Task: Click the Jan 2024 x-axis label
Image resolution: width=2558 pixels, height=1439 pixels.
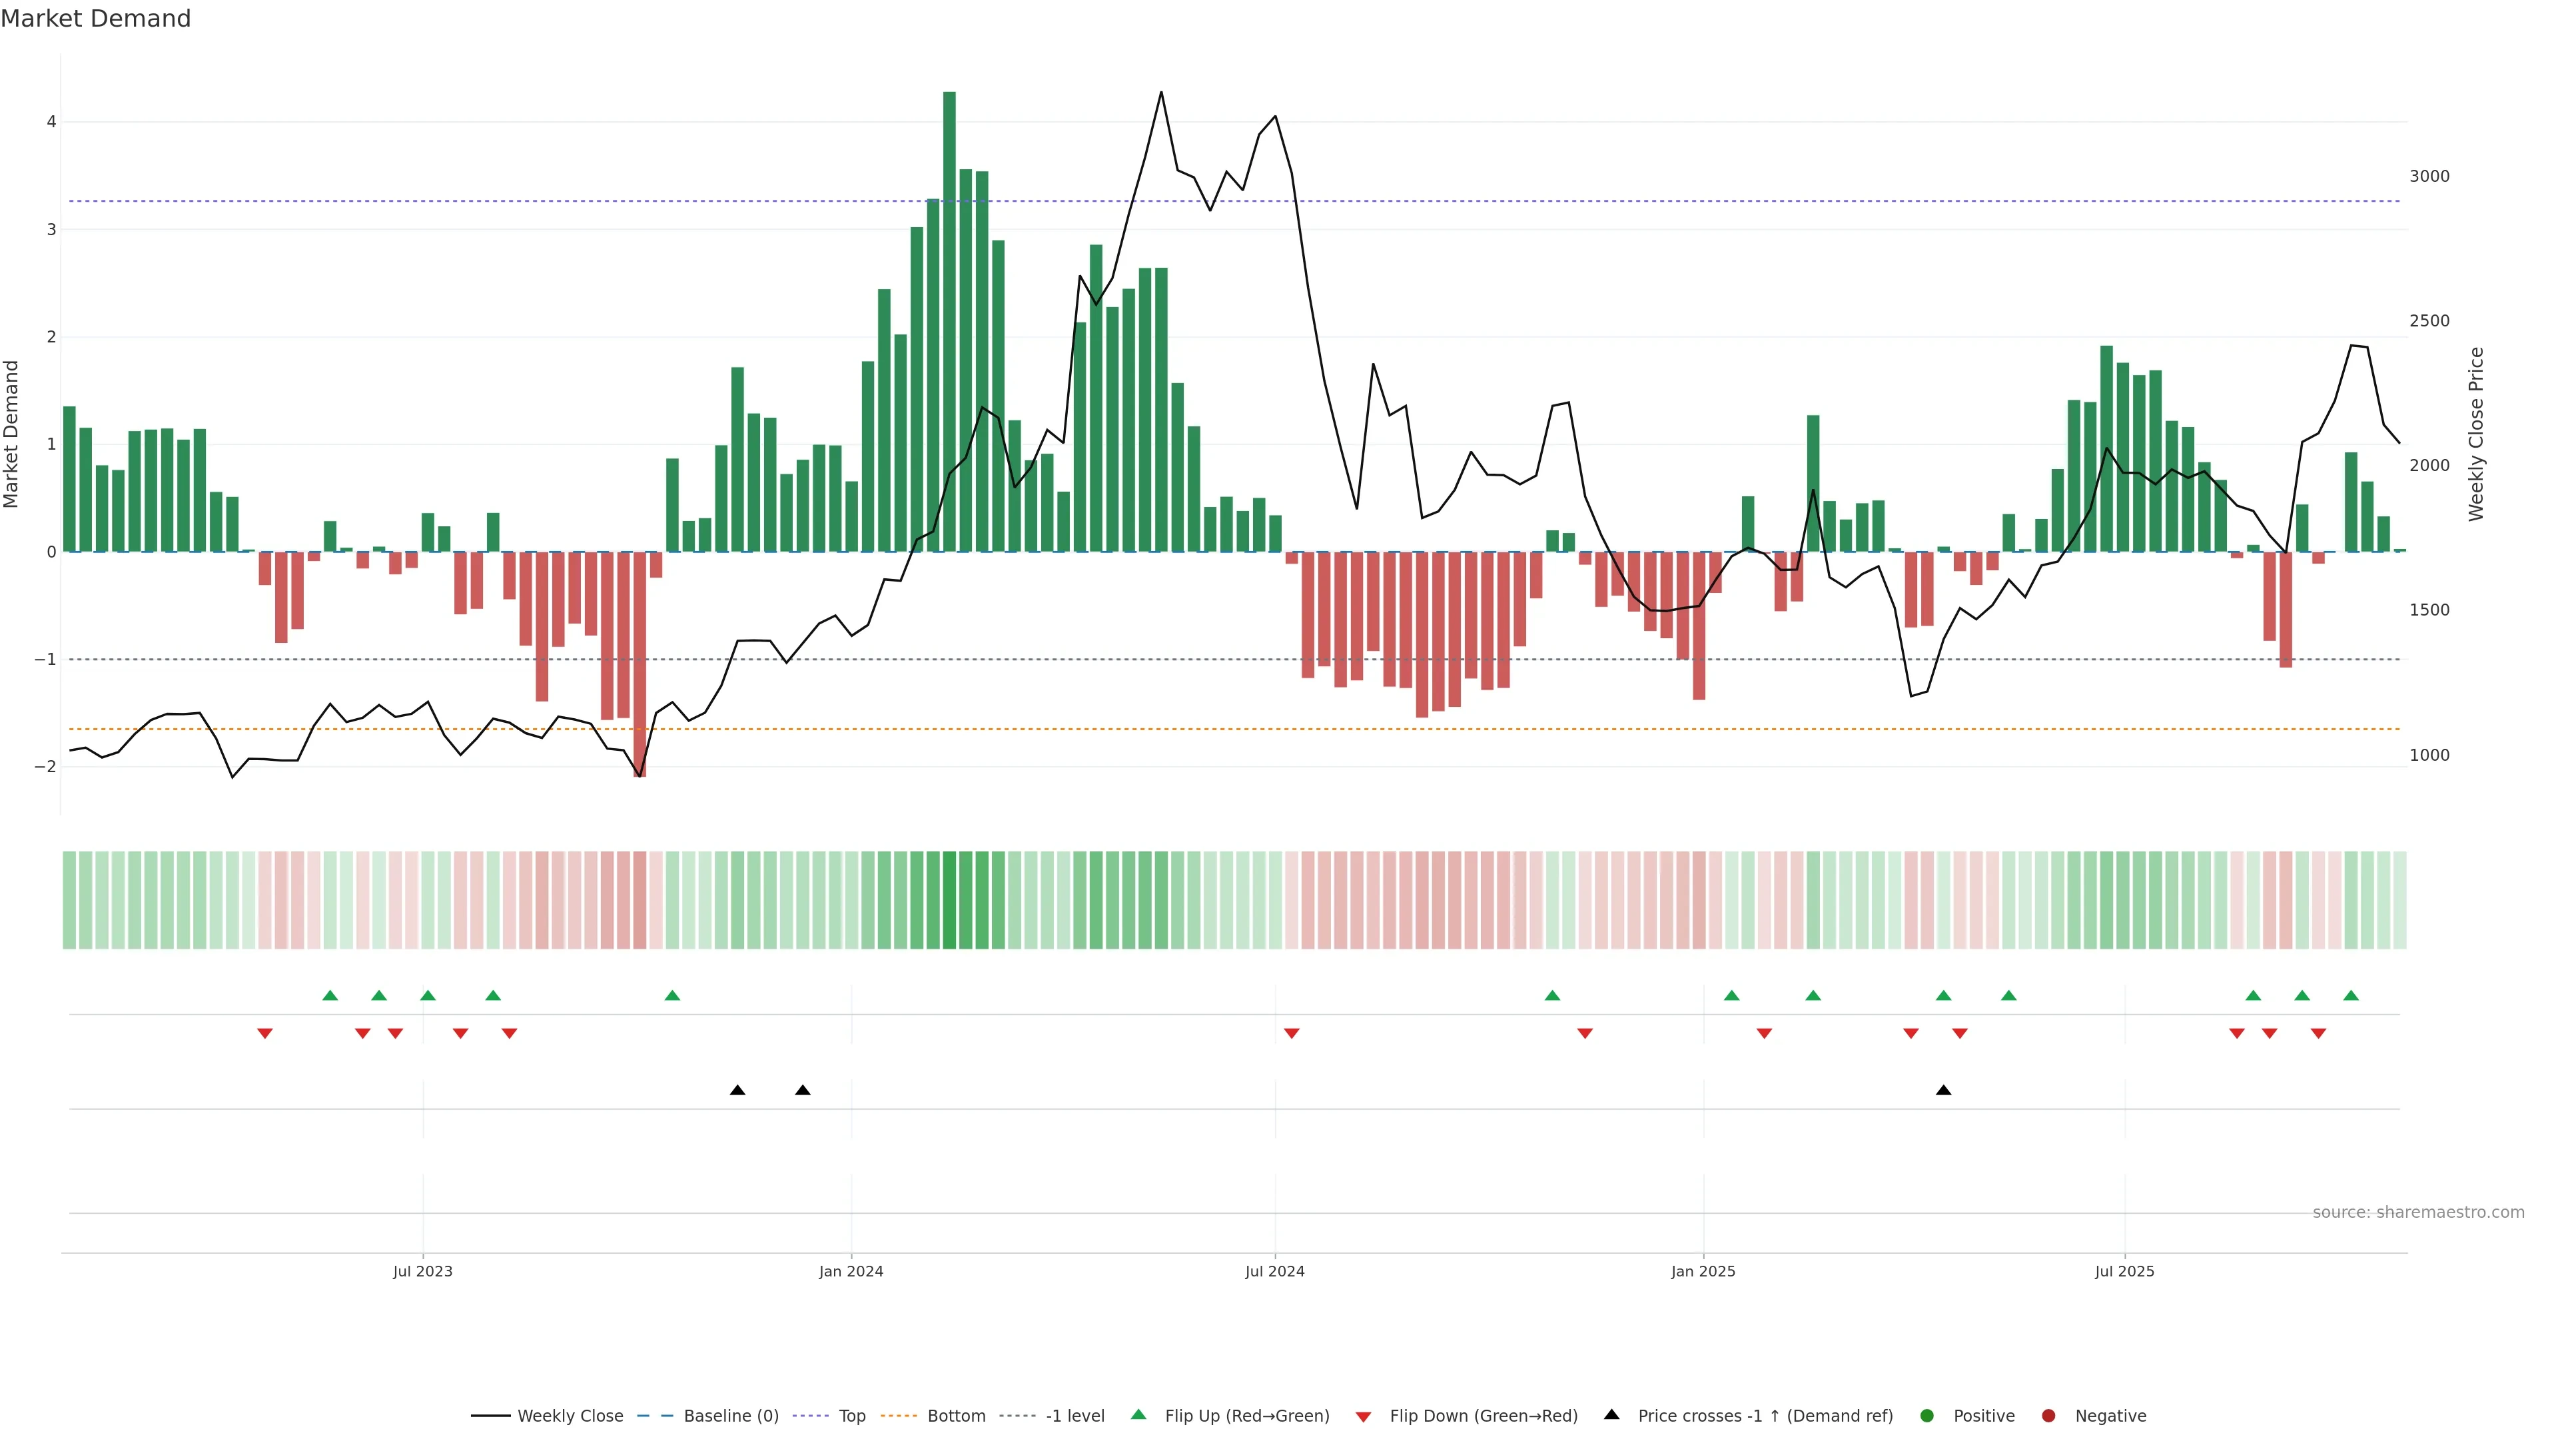Action: click(851, 1272)
